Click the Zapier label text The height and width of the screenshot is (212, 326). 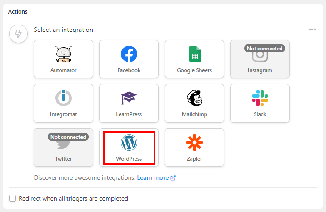coord(195,159)
